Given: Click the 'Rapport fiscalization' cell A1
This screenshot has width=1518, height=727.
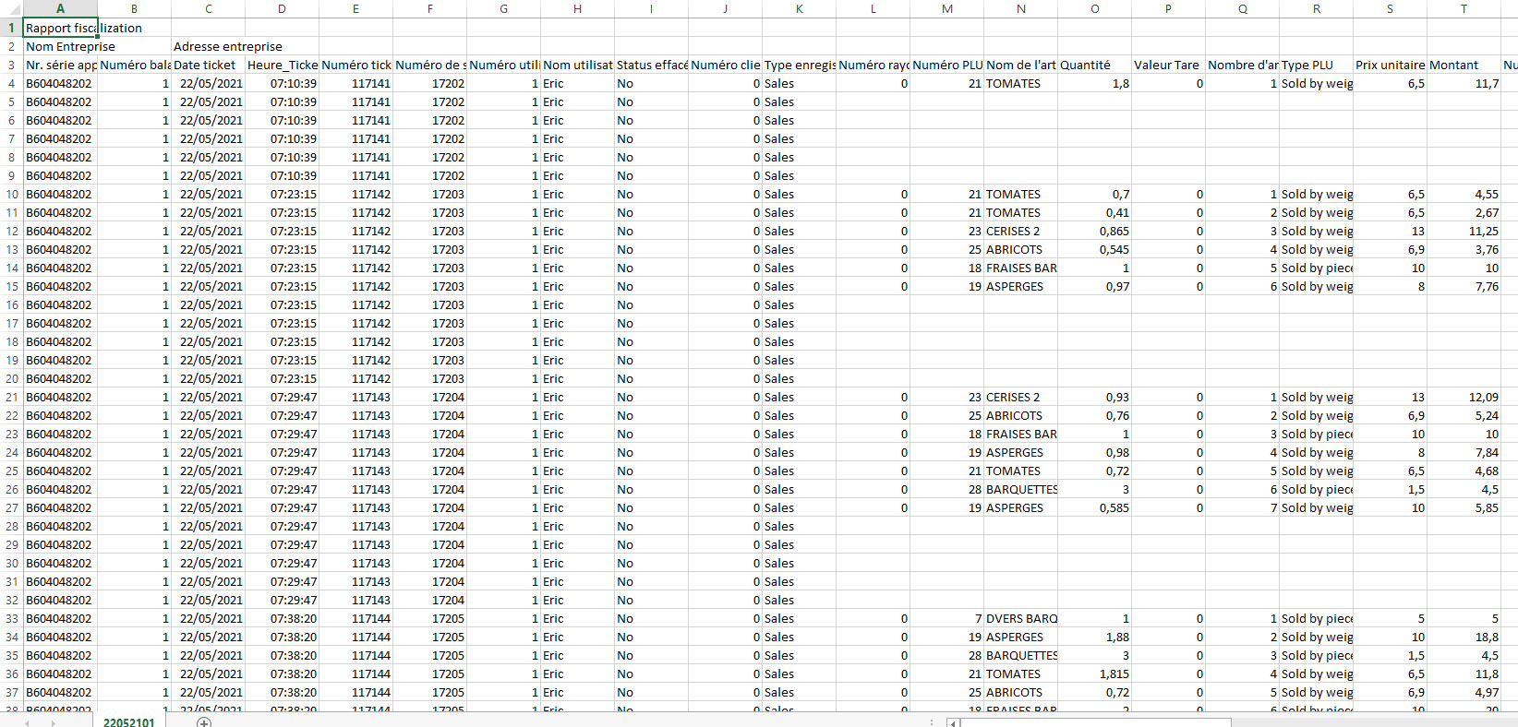Looking at the screenshot, I should [60, 28].
